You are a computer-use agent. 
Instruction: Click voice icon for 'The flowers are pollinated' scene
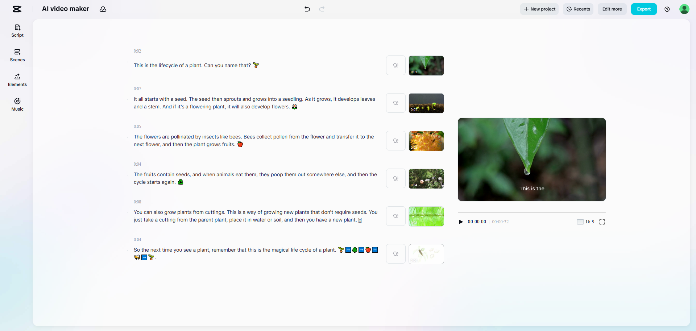[396, 141]
